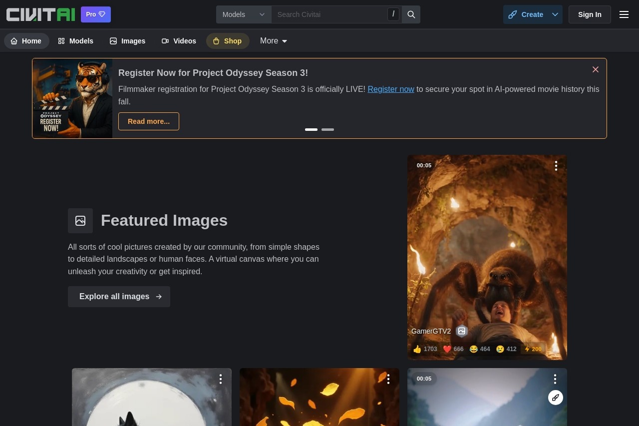The image size is (639, 426).
Task: Click the Featured Images heading
Action: [164, 220]
